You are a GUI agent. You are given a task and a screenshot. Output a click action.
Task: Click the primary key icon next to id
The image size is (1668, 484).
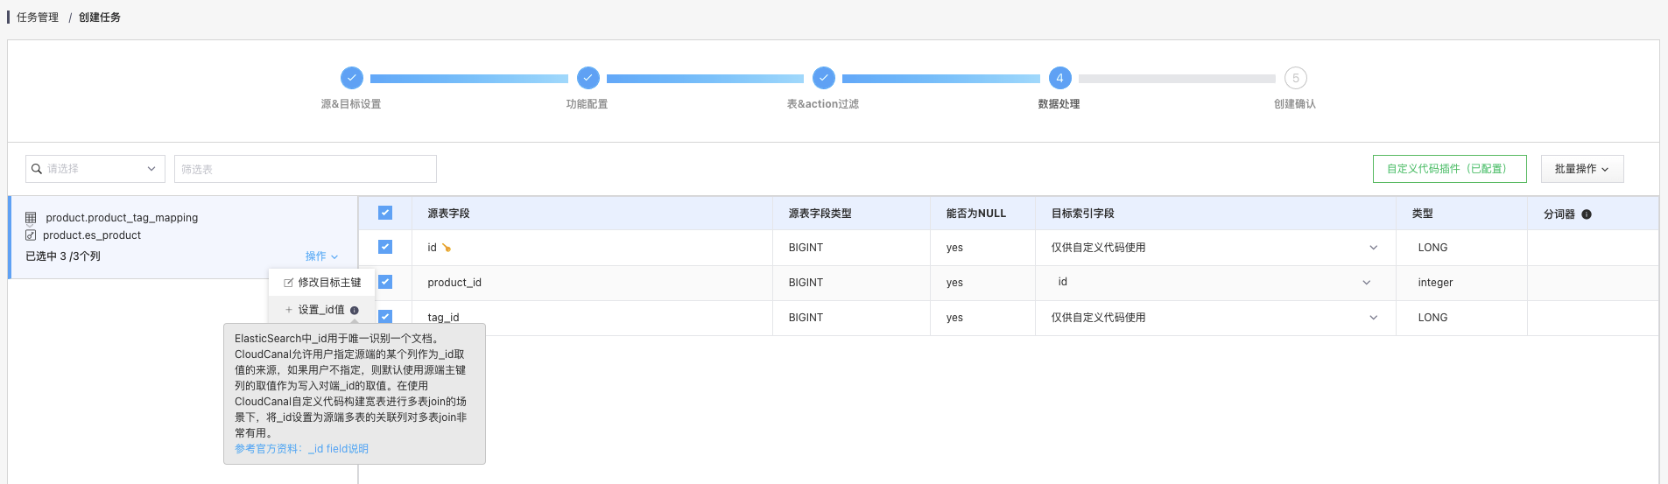pos(447,248)
